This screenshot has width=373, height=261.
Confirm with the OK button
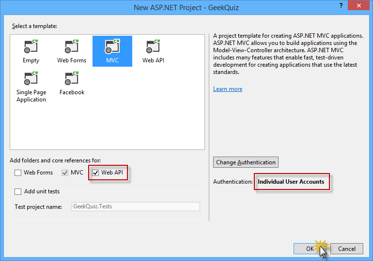(x=310, y=248)
